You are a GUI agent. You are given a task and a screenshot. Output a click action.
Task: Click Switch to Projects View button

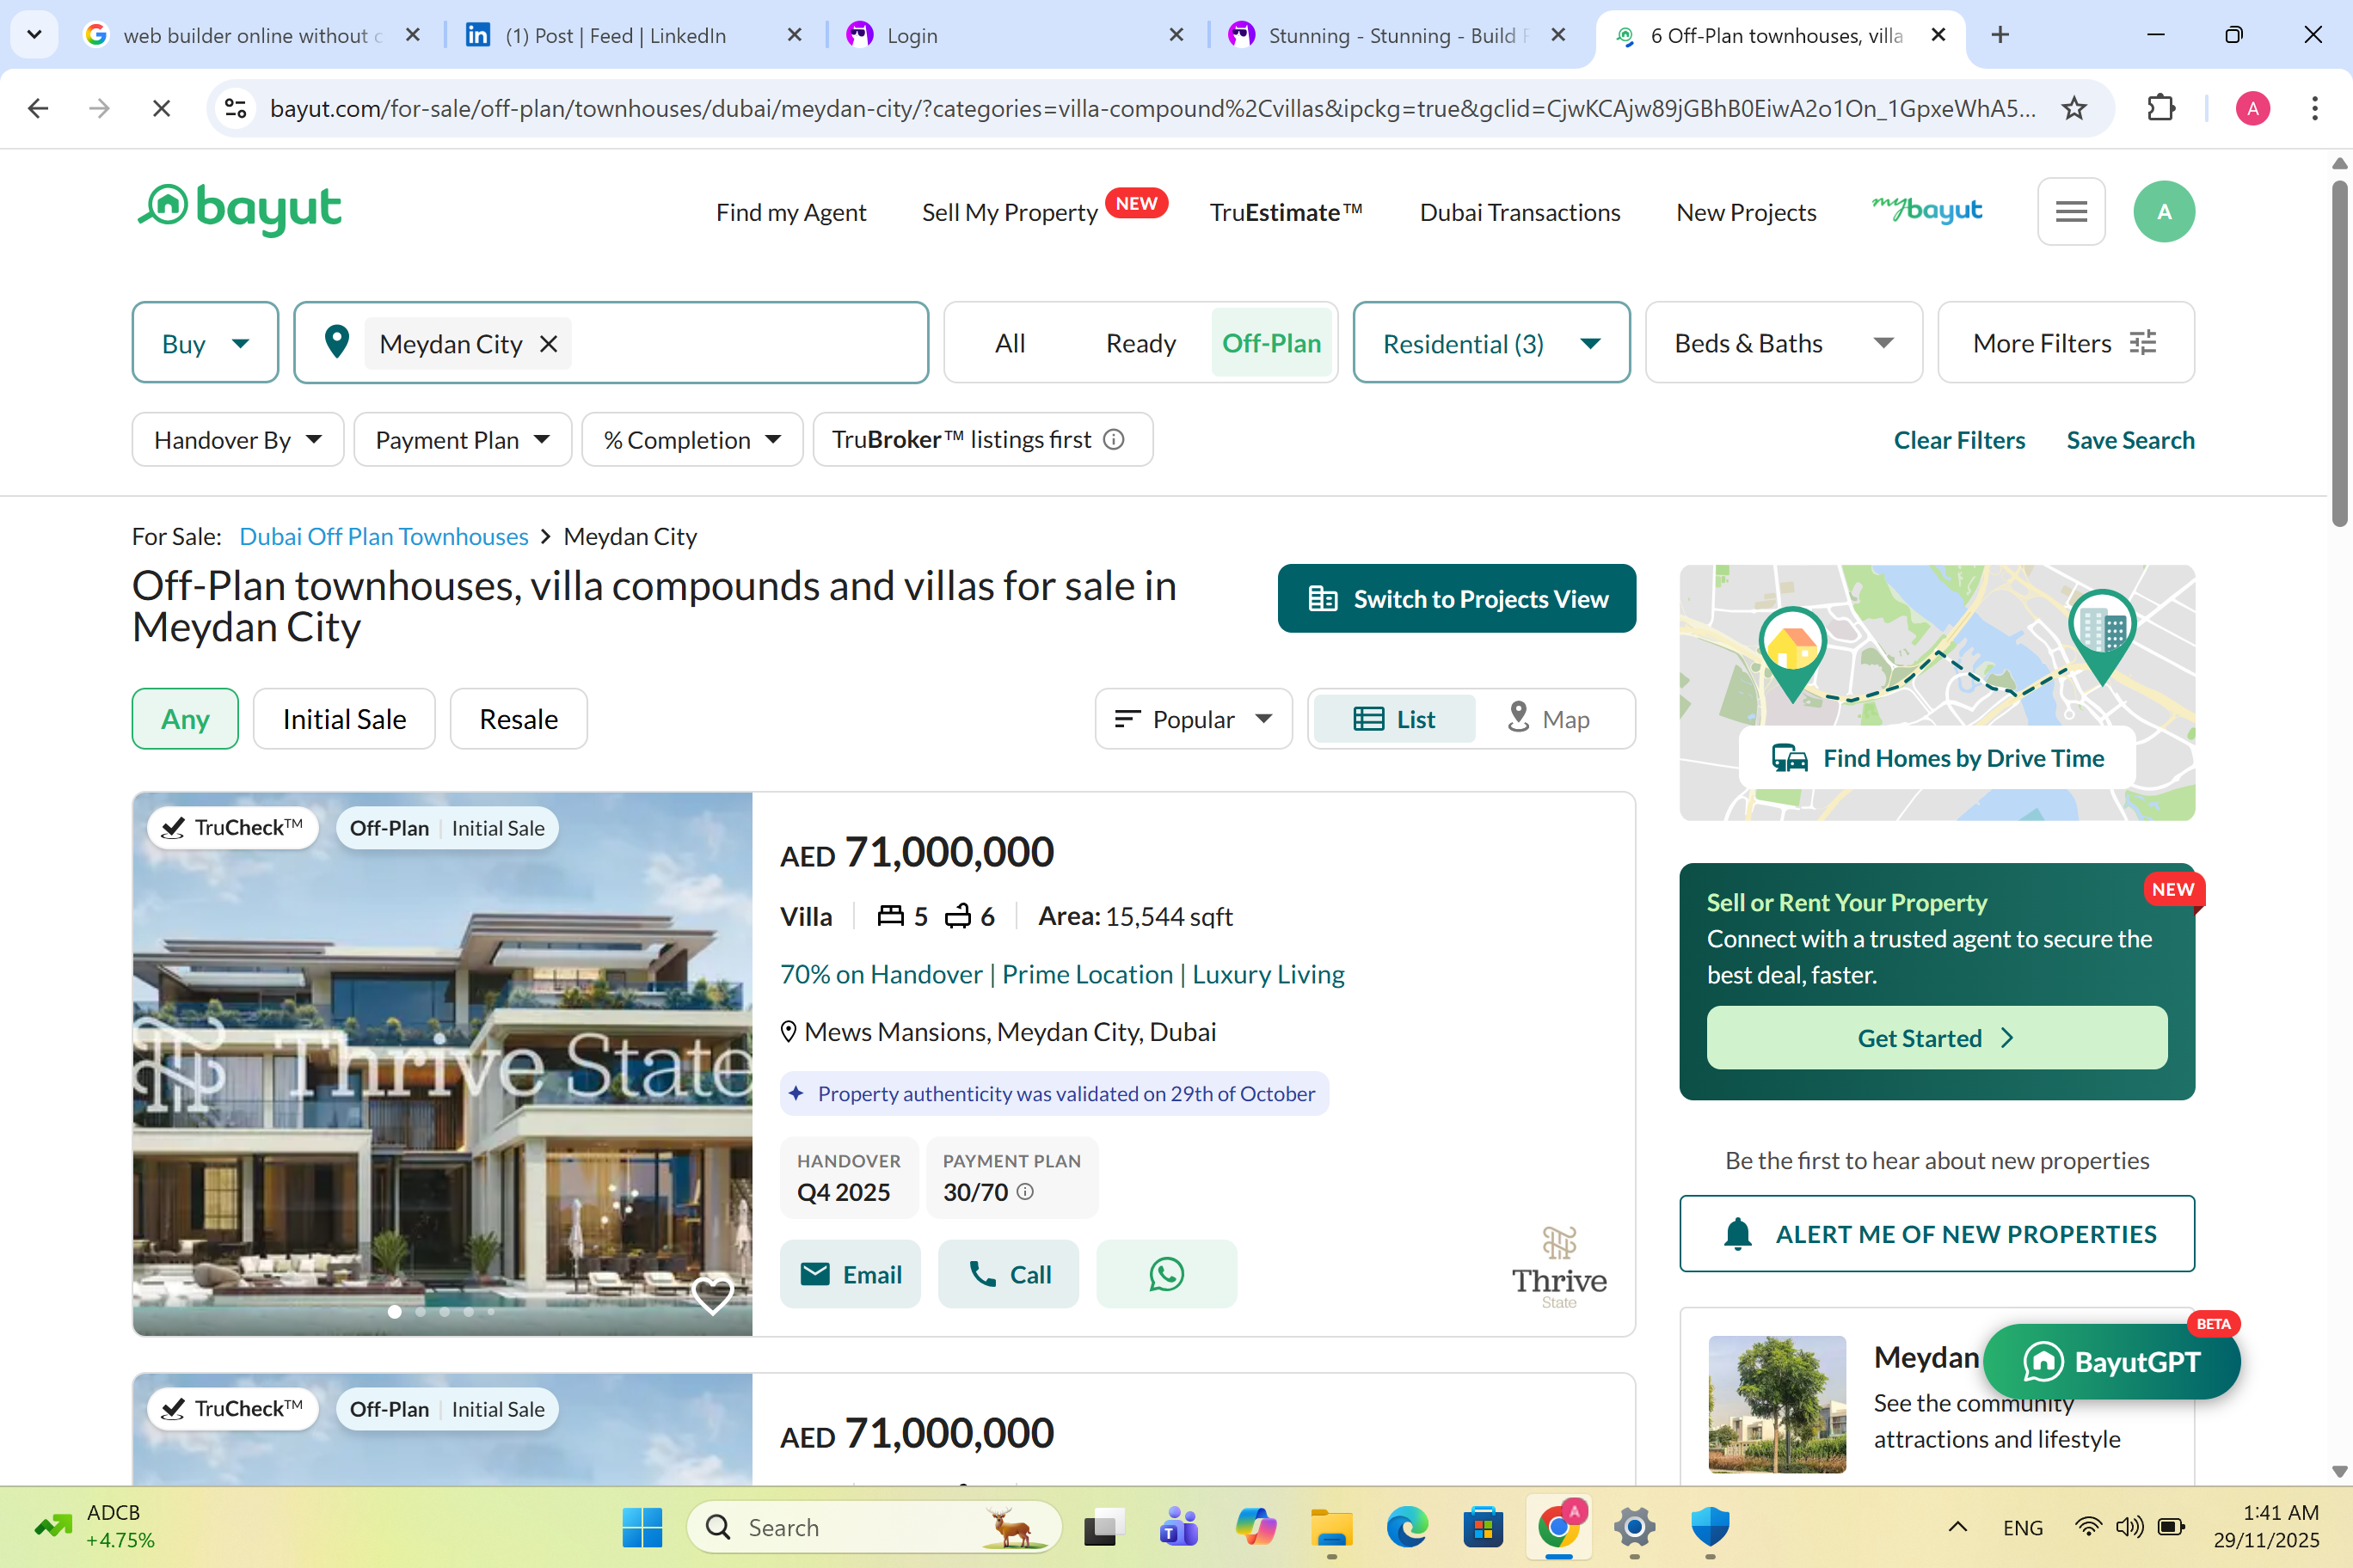click(x=1456, y=599)
